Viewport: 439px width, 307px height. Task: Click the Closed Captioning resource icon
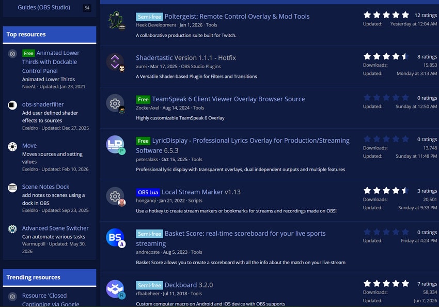[x=12, y=296]
